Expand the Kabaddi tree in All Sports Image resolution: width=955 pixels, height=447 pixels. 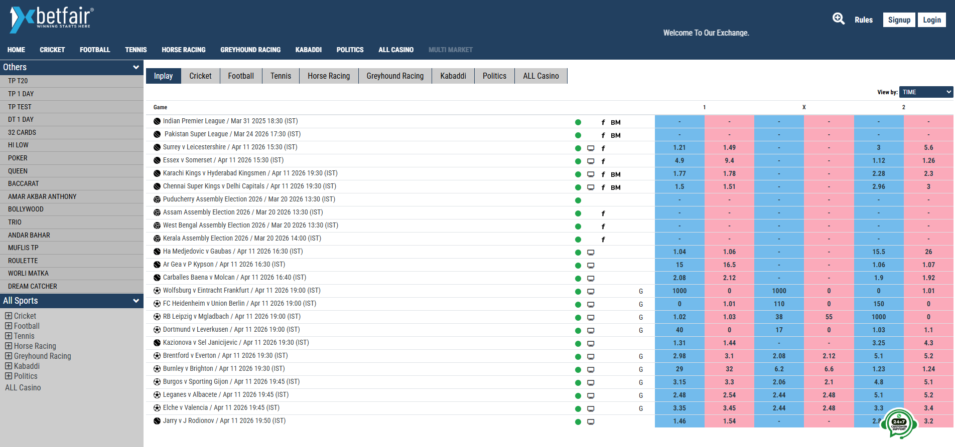(x=9, y=366)
